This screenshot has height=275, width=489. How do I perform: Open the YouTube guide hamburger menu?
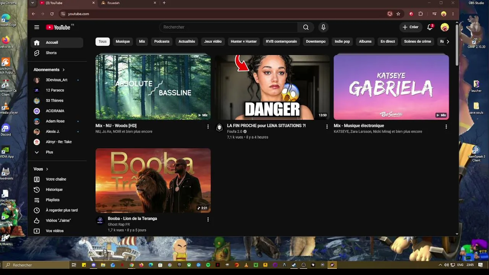(37, 27)
